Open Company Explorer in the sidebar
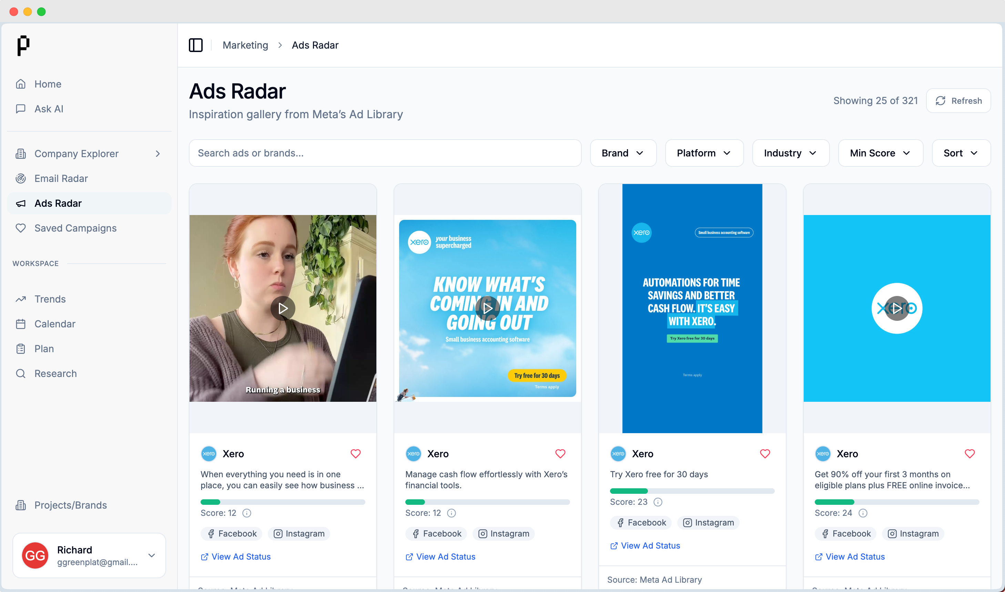This screenshot has width=1005, height=592. [76, 154]
